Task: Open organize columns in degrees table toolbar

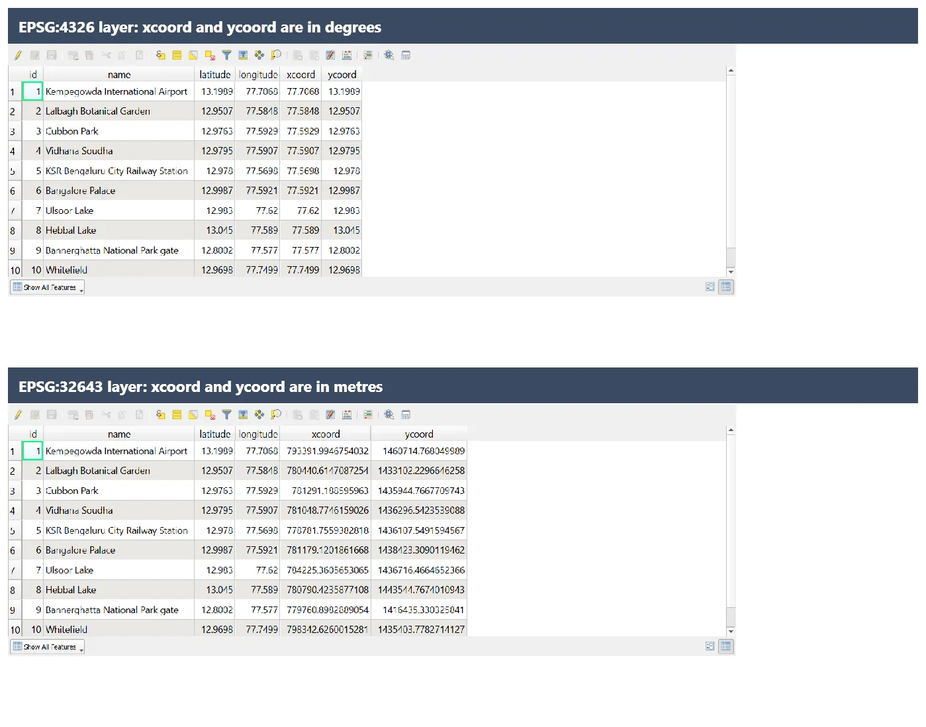Action: click(x=330, y=55)
